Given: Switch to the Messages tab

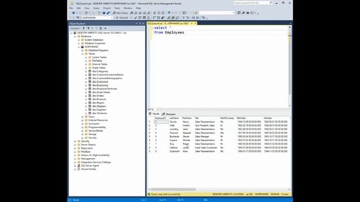Looking at the screenshot, I should pyautogui.click(x=169, y=114).
